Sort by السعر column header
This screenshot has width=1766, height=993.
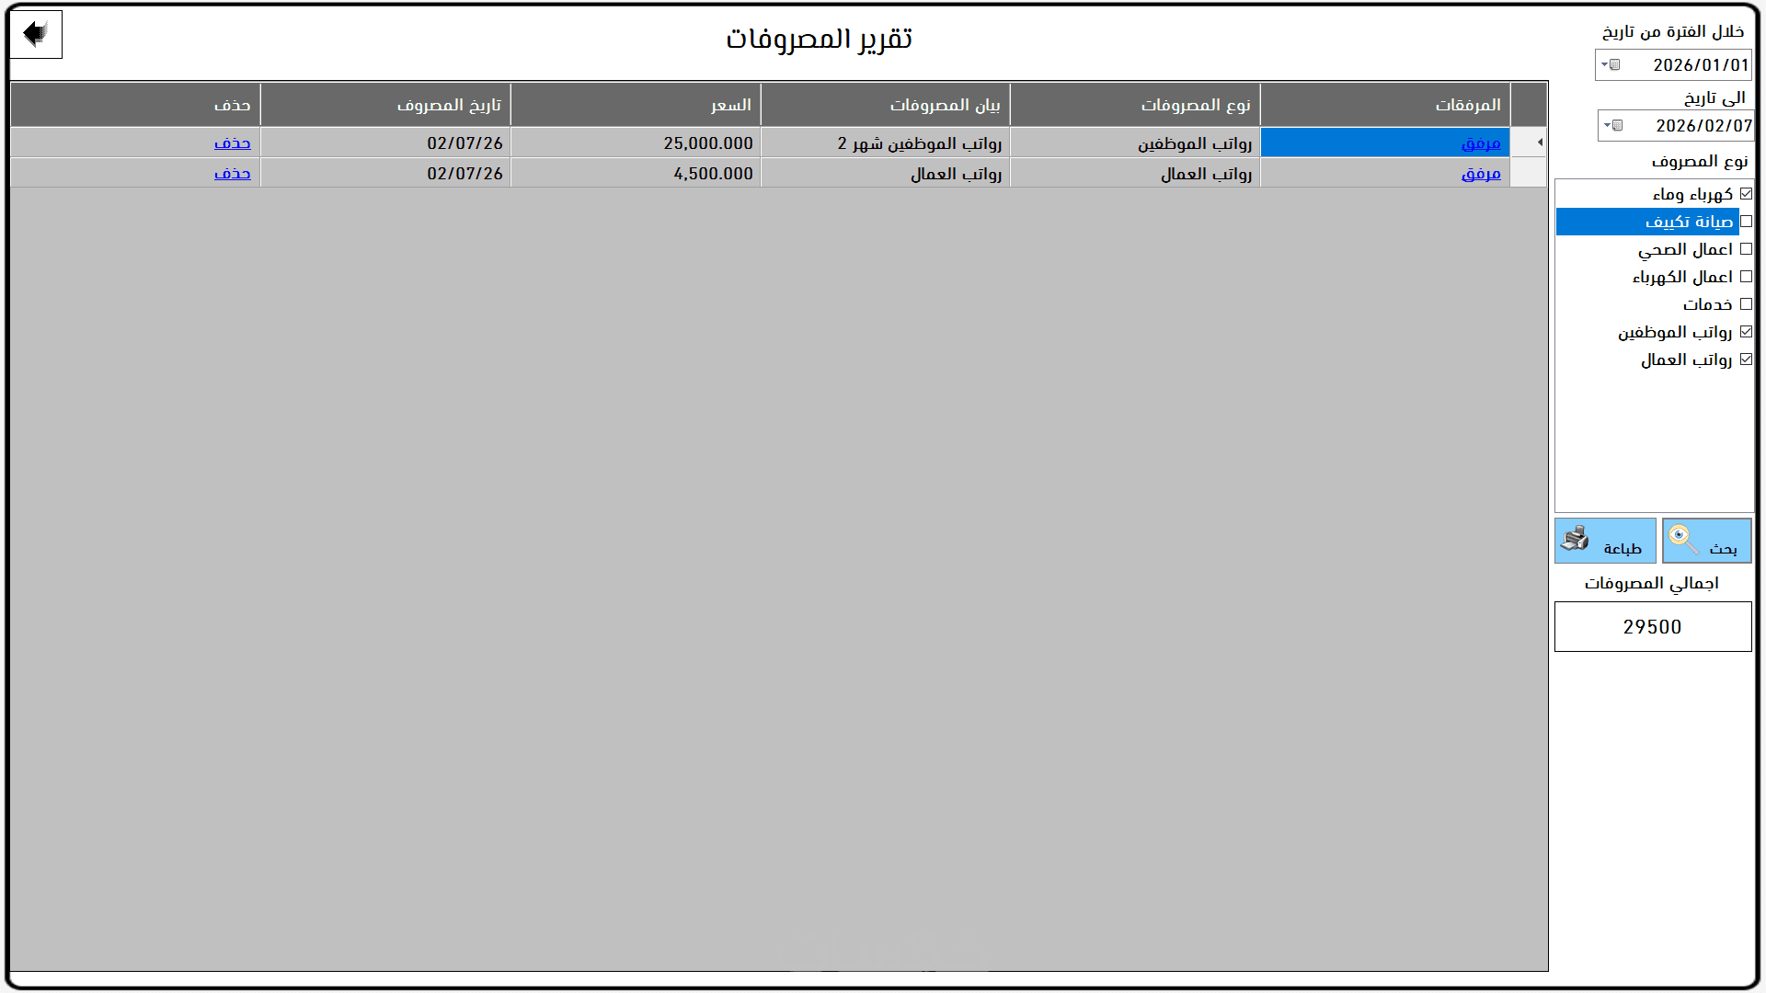click(636, 105)
